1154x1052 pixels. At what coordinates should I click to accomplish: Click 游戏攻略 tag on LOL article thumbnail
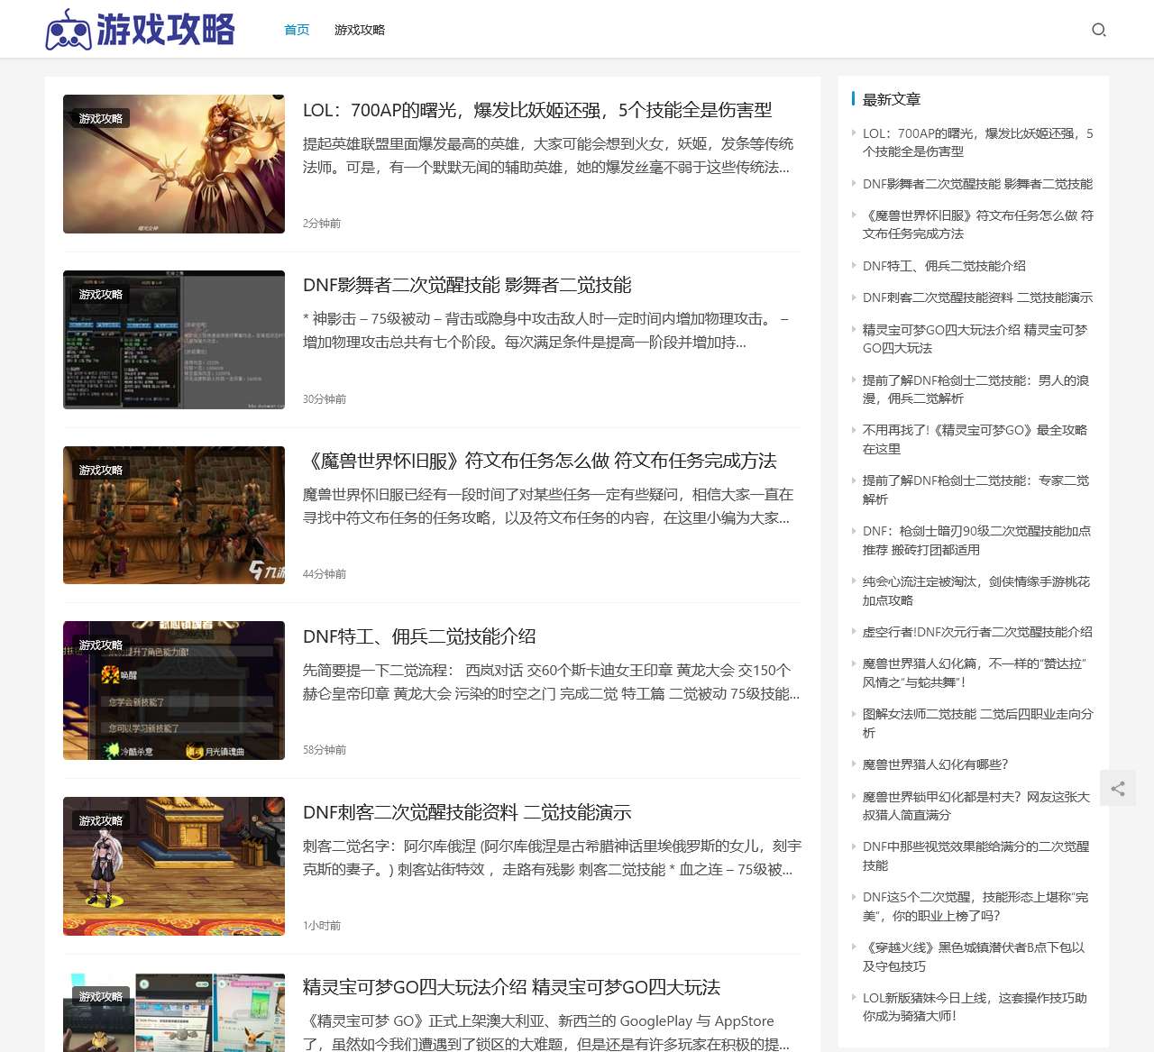101,119
